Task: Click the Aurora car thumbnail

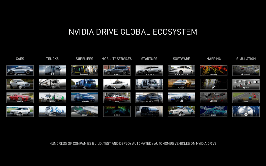Action: tap(181, 84)
